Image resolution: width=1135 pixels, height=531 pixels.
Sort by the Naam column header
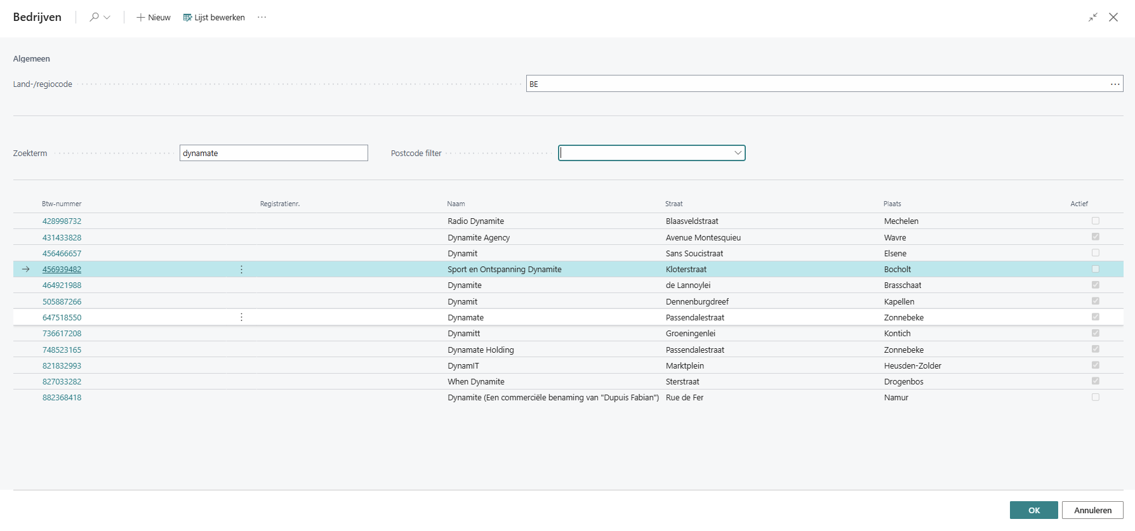click(456, 204)
